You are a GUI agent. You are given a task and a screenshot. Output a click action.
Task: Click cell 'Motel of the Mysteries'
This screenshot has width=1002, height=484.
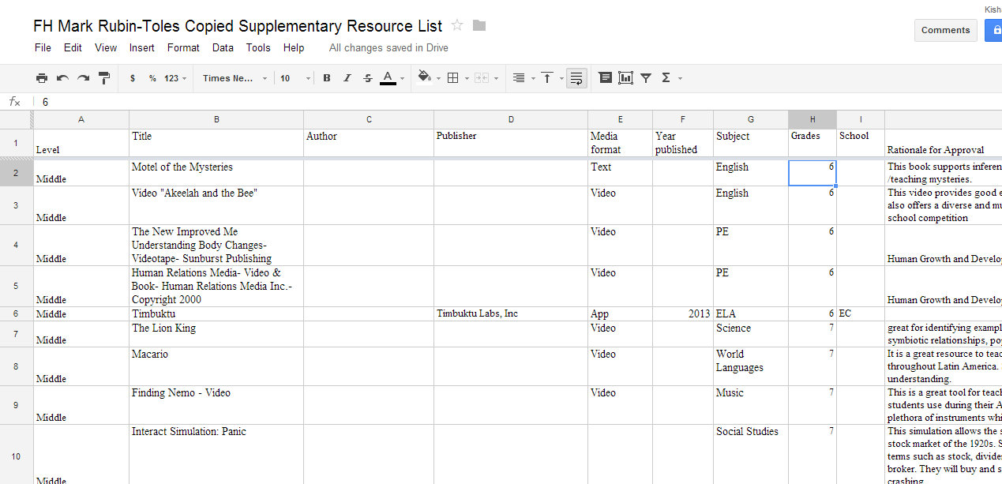pos(216,173)
